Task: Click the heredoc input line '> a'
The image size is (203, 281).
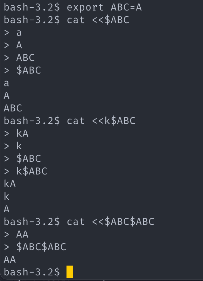Action: point(13,33)
